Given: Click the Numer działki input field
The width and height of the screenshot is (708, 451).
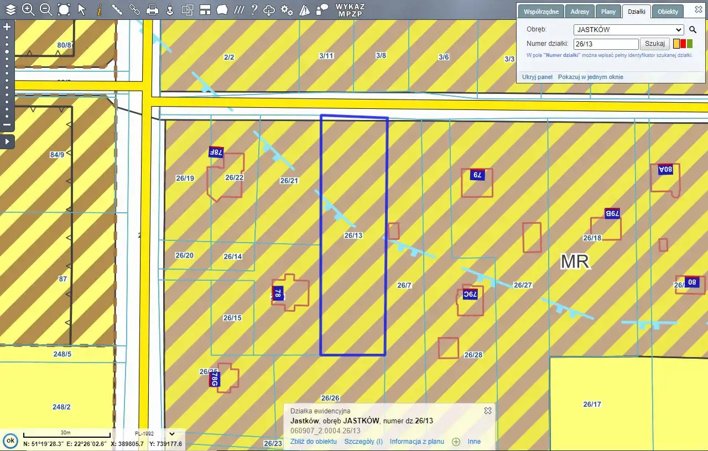Looking at the screenshot, I should pos(606,44).
